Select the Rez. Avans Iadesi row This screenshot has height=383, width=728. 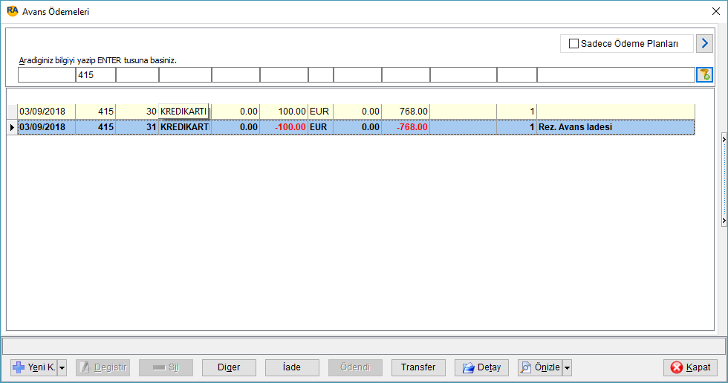(356, 127)
